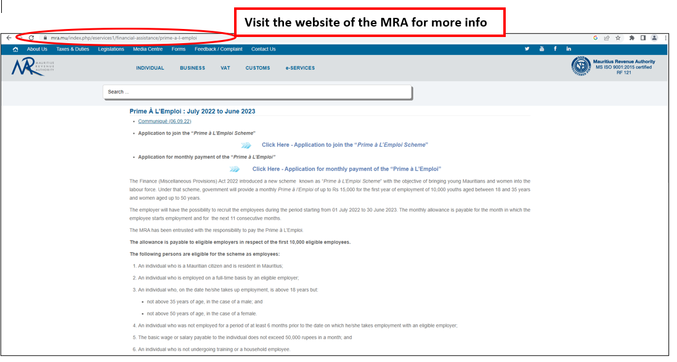This screenshot has width=677, height=362.
Task: Open the browser extensions puzzle icon
Action: tap(631, 38)
